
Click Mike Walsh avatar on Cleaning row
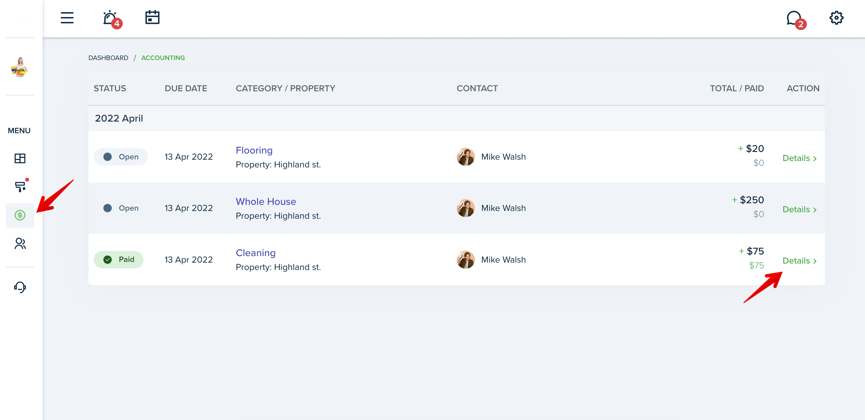click(465, 259)
